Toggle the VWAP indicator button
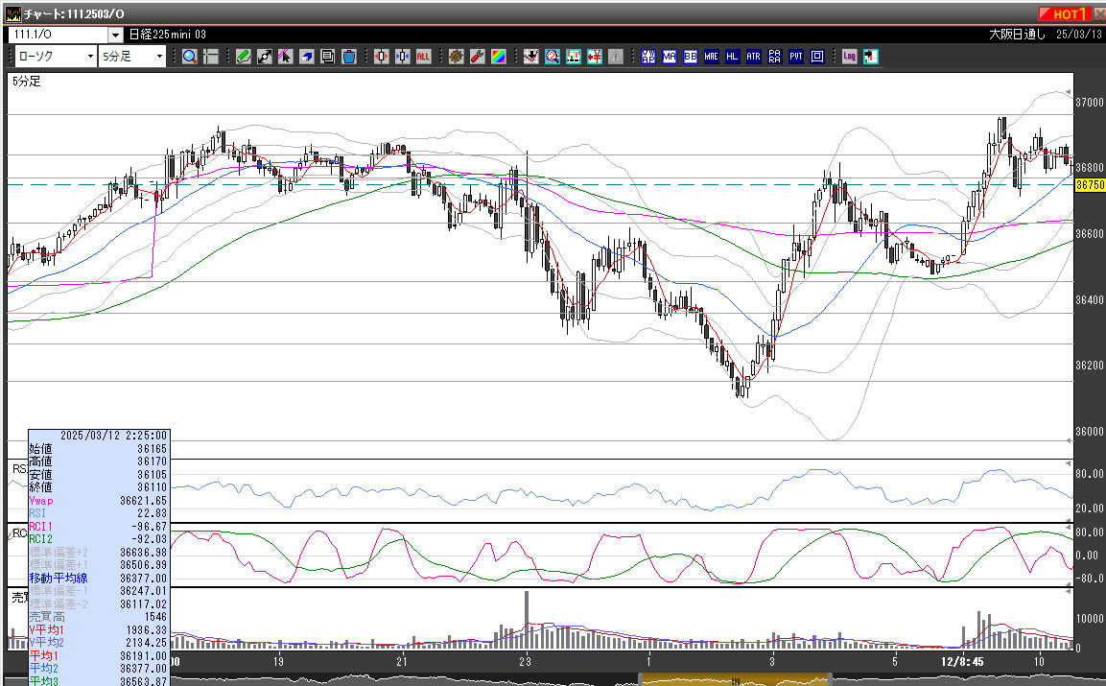Viewport: 1106px width, 686px height. pos(648,57)
